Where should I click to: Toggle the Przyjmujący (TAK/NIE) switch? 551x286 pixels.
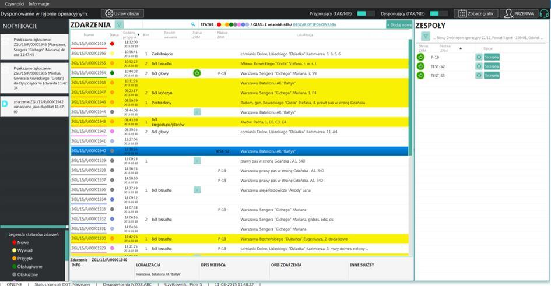(366, 13)
